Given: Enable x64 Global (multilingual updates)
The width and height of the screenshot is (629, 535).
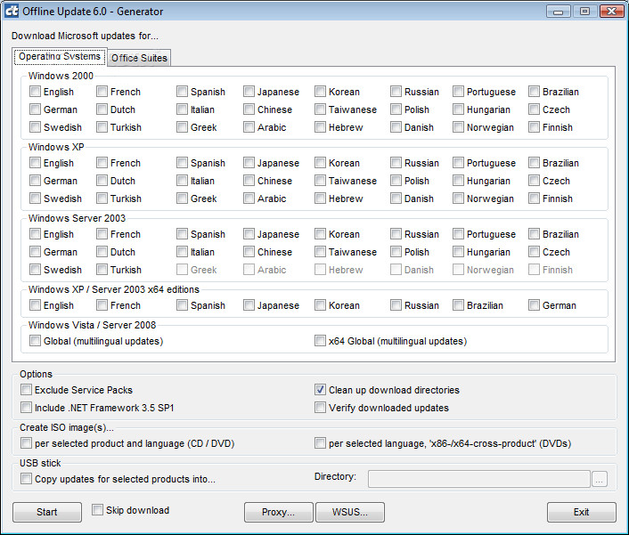Looking at the screenshot, I should tap(320, 341).
